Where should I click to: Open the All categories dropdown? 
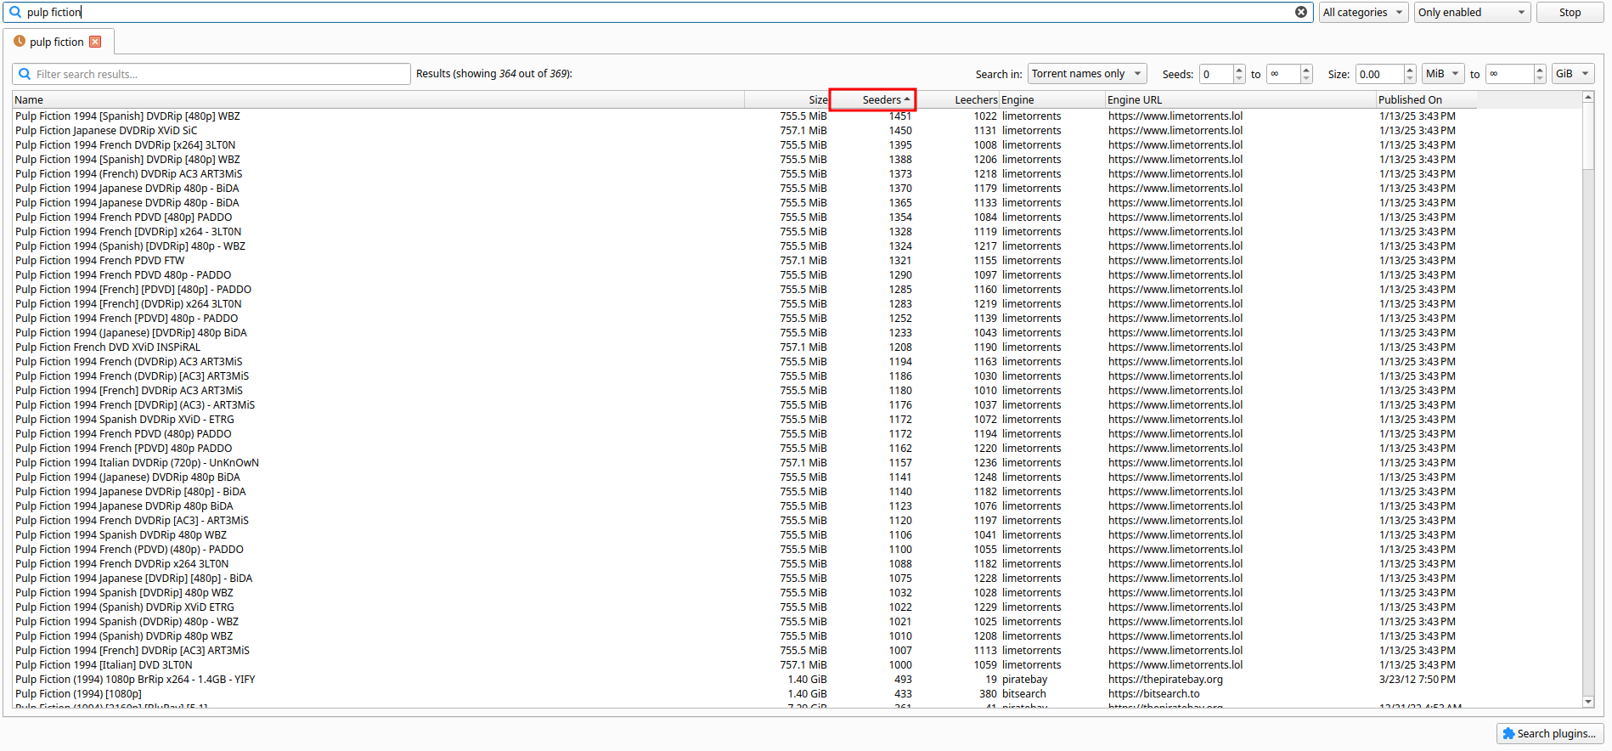pyautogui.click(x=1363, y=12)
